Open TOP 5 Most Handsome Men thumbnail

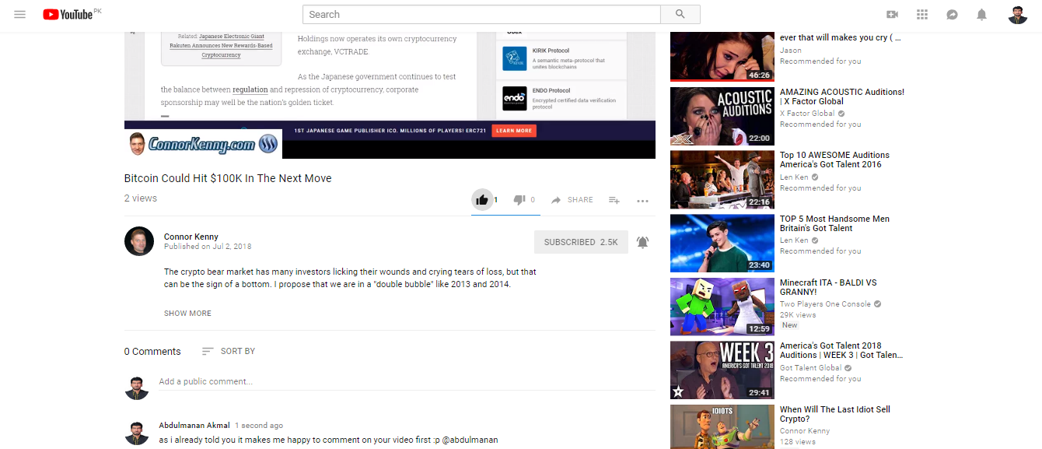click(722, 243)
